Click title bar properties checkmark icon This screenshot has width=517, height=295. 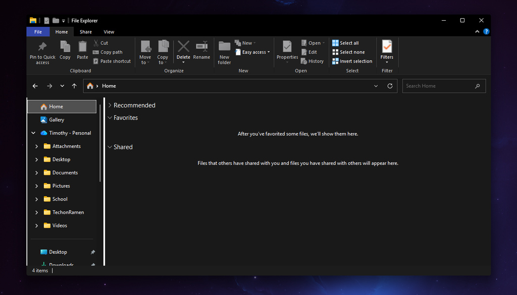point(46,20)
